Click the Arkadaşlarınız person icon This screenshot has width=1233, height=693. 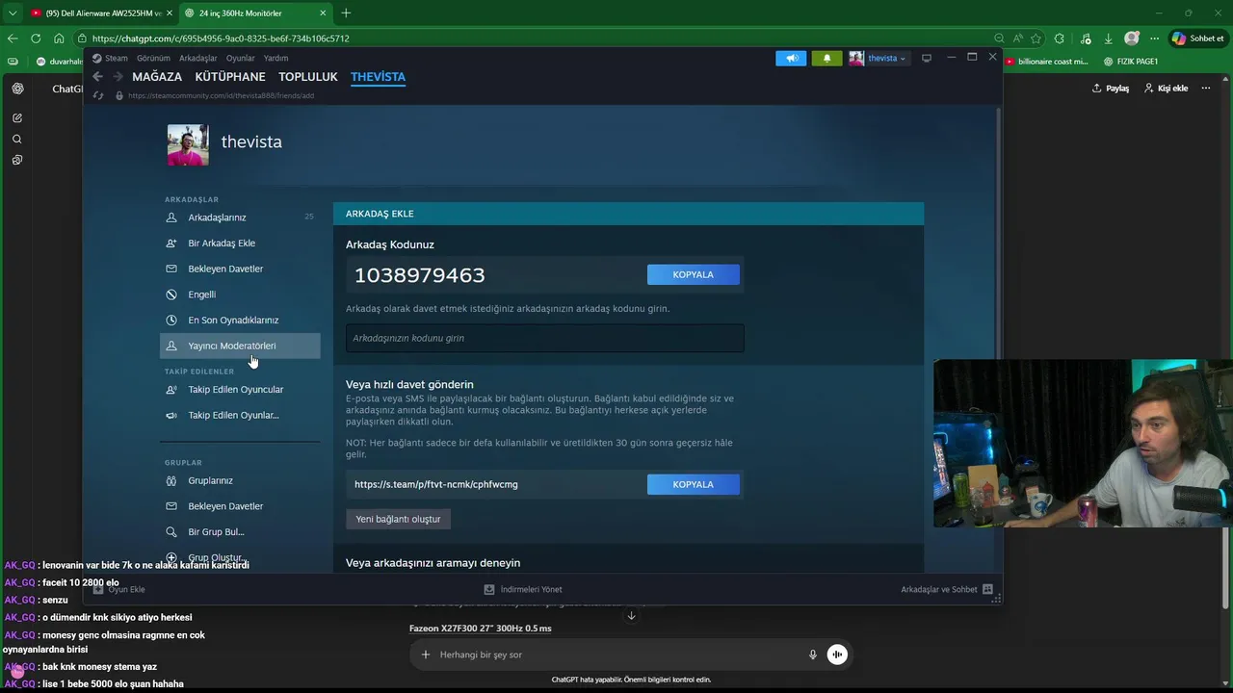click(171, 218)
